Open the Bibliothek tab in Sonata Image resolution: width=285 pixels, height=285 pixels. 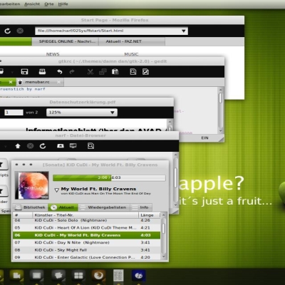[x=30, y=207]
